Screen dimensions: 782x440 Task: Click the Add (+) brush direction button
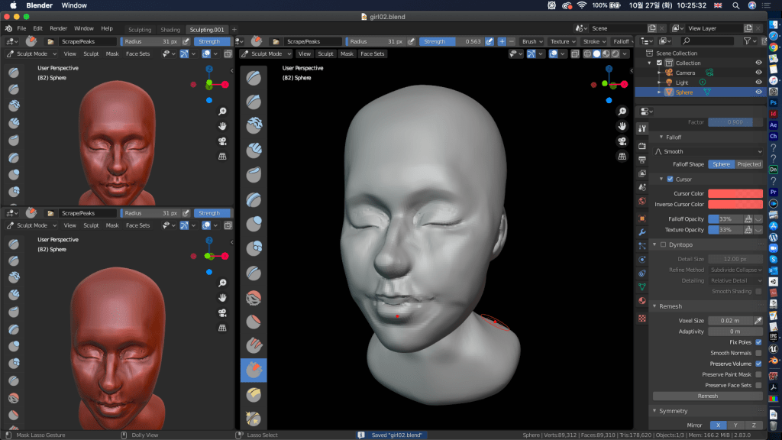pos(502,41)
